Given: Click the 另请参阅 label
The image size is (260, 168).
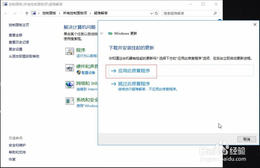Looking at the screenshot, I should coord(15,138).
